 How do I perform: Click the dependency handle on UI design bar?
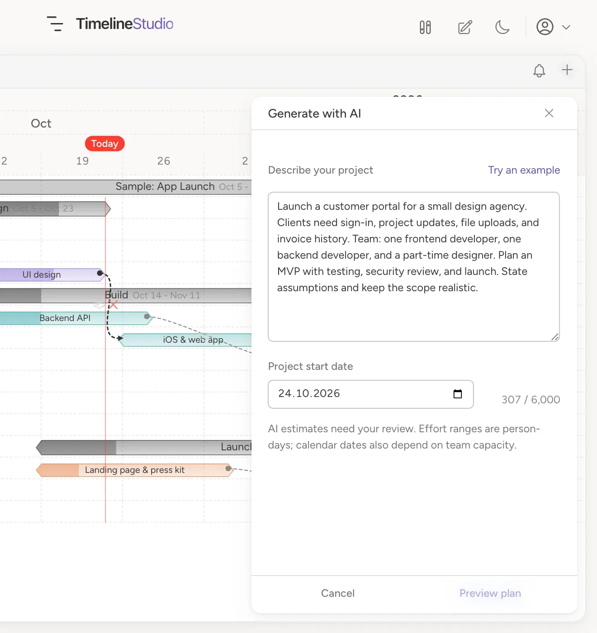[x=100, y=273]
